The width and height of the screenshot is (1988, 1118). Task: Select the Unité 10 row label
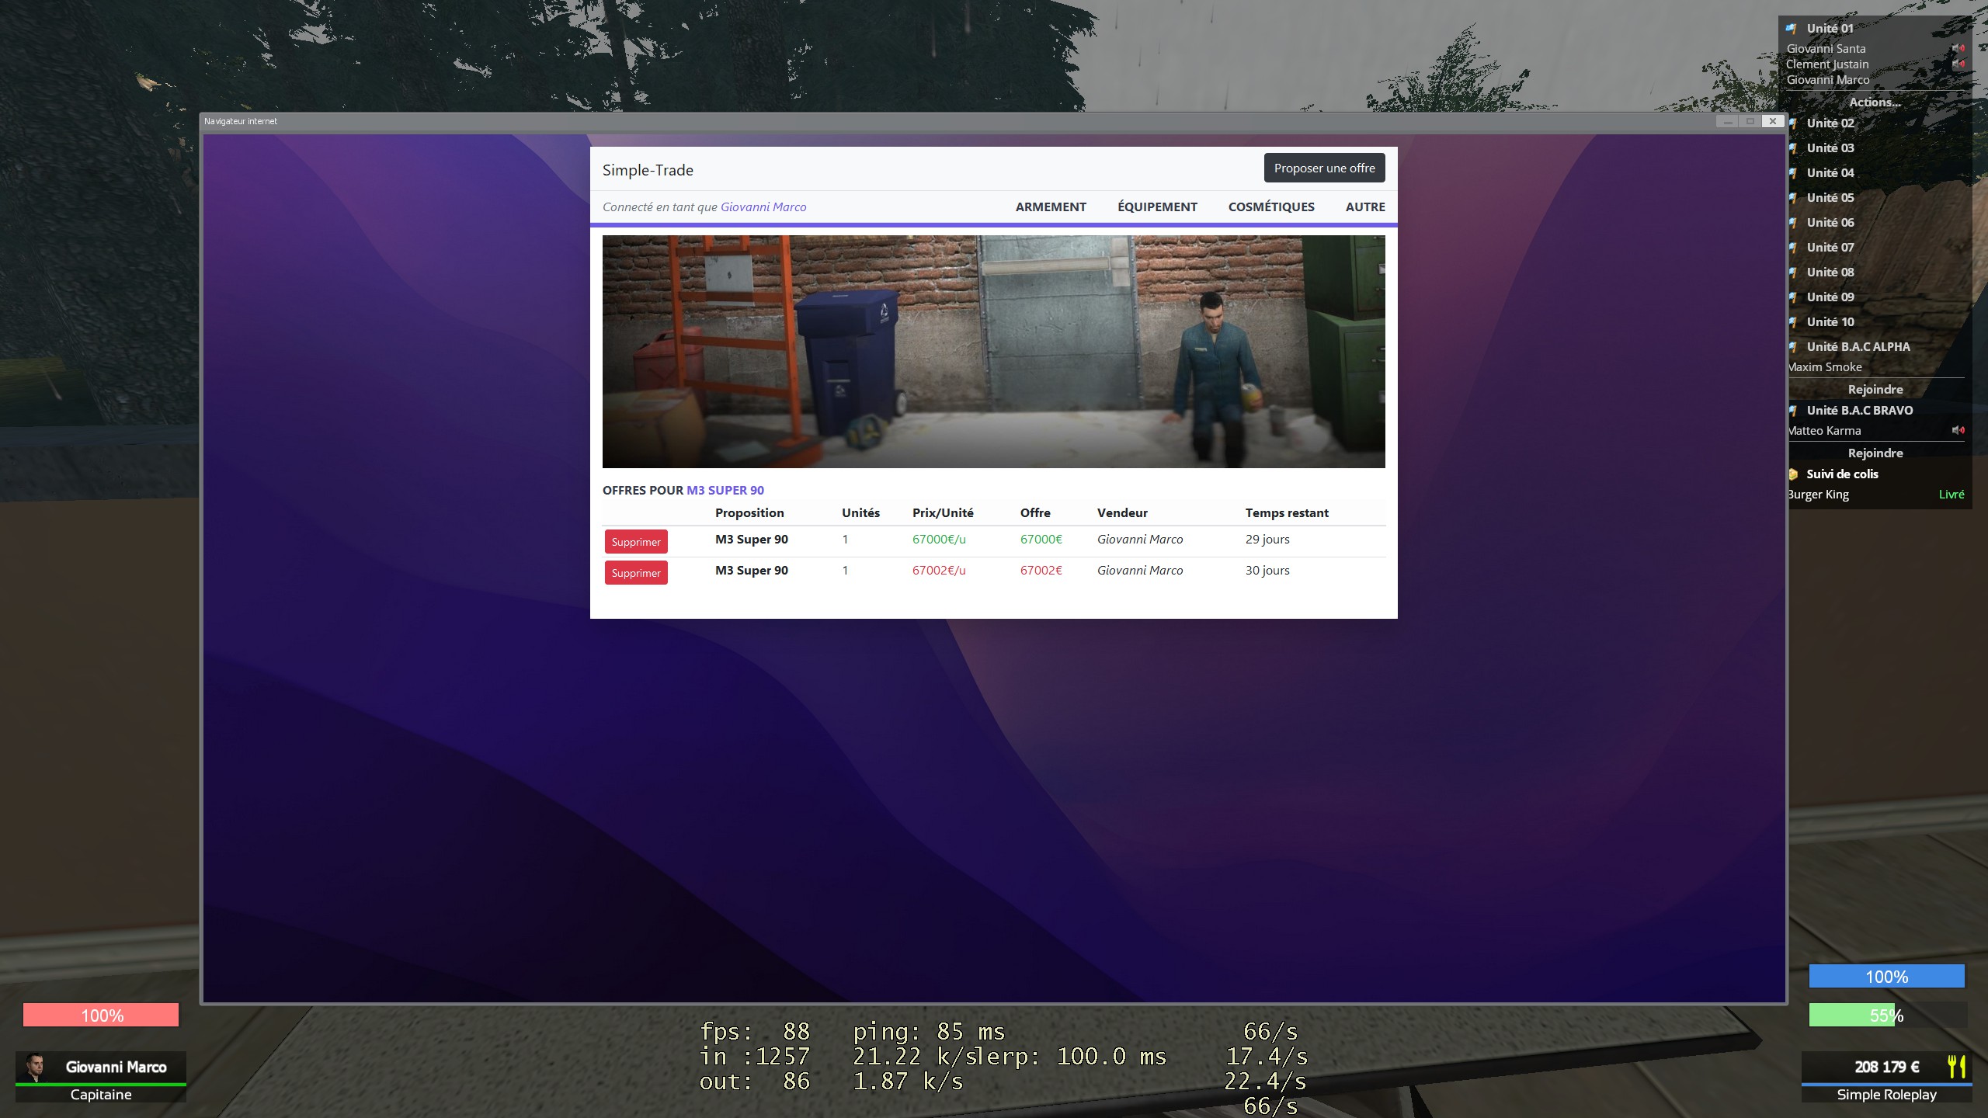point(1830,321)
